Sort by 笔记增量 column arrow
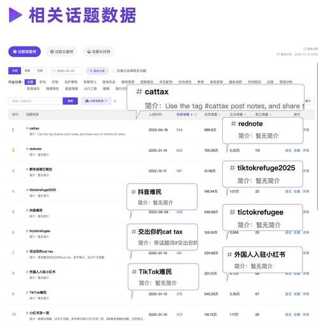This screenshot has height=330, width=318. (271, 114)
